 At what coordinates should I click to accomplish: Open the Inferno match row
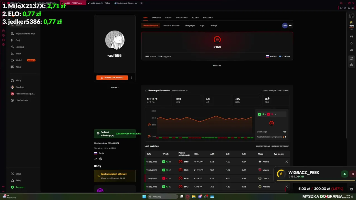click(217, 170)
